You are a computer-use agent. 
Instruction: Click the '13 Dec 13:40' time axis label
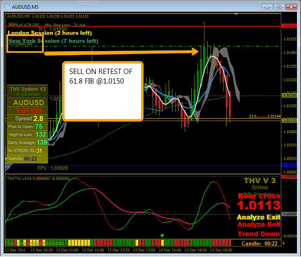click(170, 250)
